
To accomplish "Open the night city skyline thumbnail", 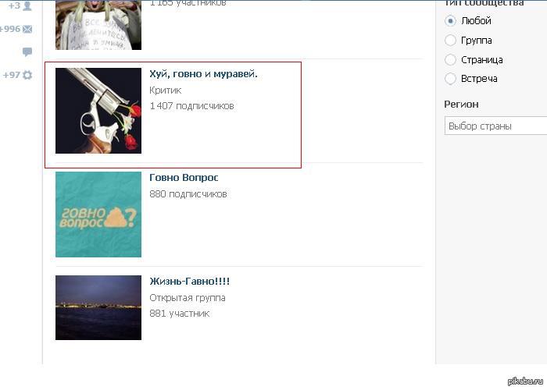I will pos(98,307).
